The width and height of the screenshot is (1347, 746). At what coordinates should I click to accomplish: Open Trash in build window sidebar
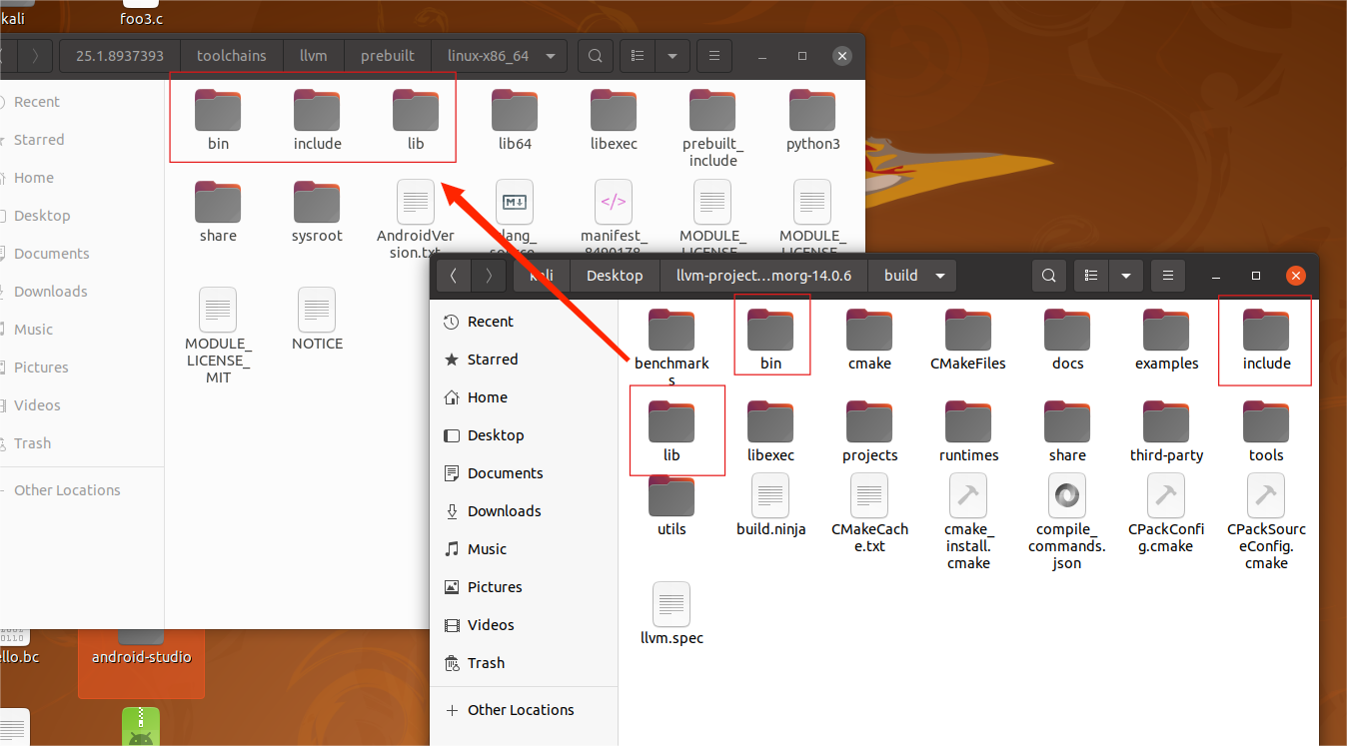(x=524, y=663)
